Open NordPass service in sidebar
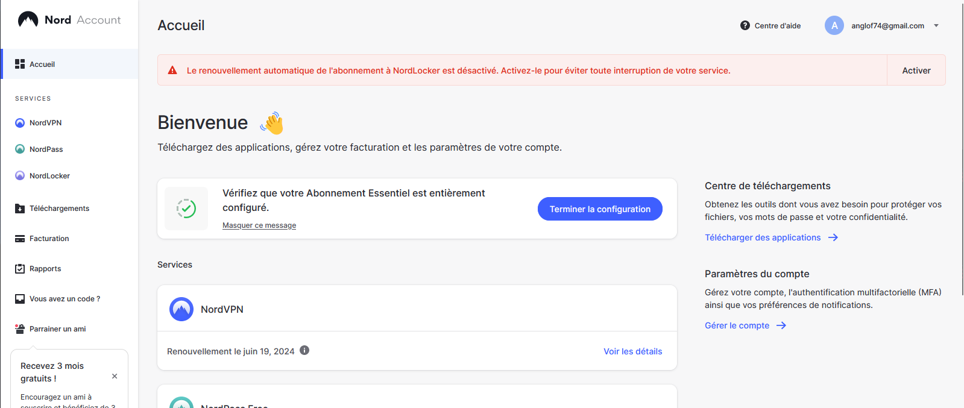This screenshot has width=964, height=408. click(x=46, y=149)
